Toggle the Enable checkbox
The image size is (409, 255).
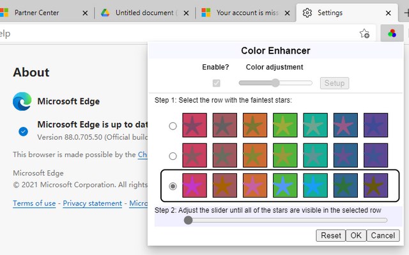coord(217,83)
